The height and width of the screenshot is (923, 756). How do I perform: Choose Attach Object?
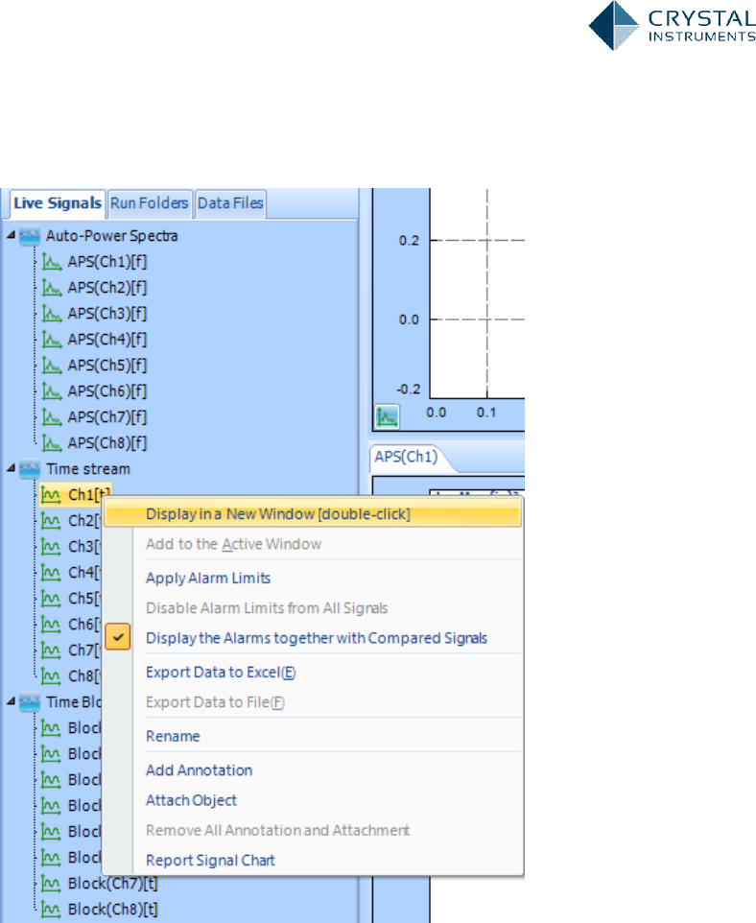[313, 800]
